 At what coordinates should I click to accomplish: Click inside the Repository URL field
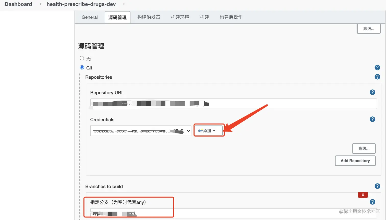pyautogui.click(x=230, y=104)
